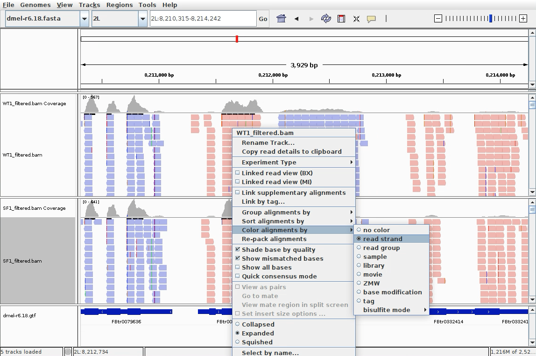Image resolution: width=536 pixels, height=356 pixels.
Task: Zoom out using the minus icon
Action: point(438,19)
